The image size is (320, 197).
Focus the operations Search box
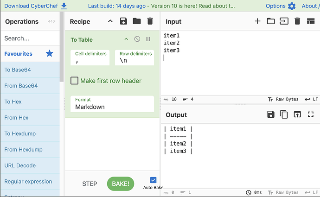30,38
